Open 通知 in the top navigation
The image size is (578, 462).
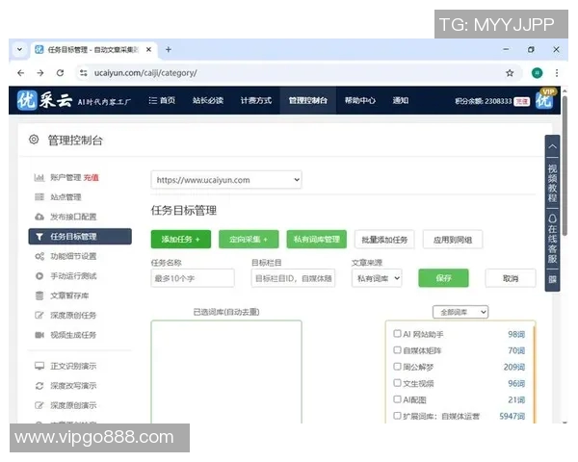(401, 100)
